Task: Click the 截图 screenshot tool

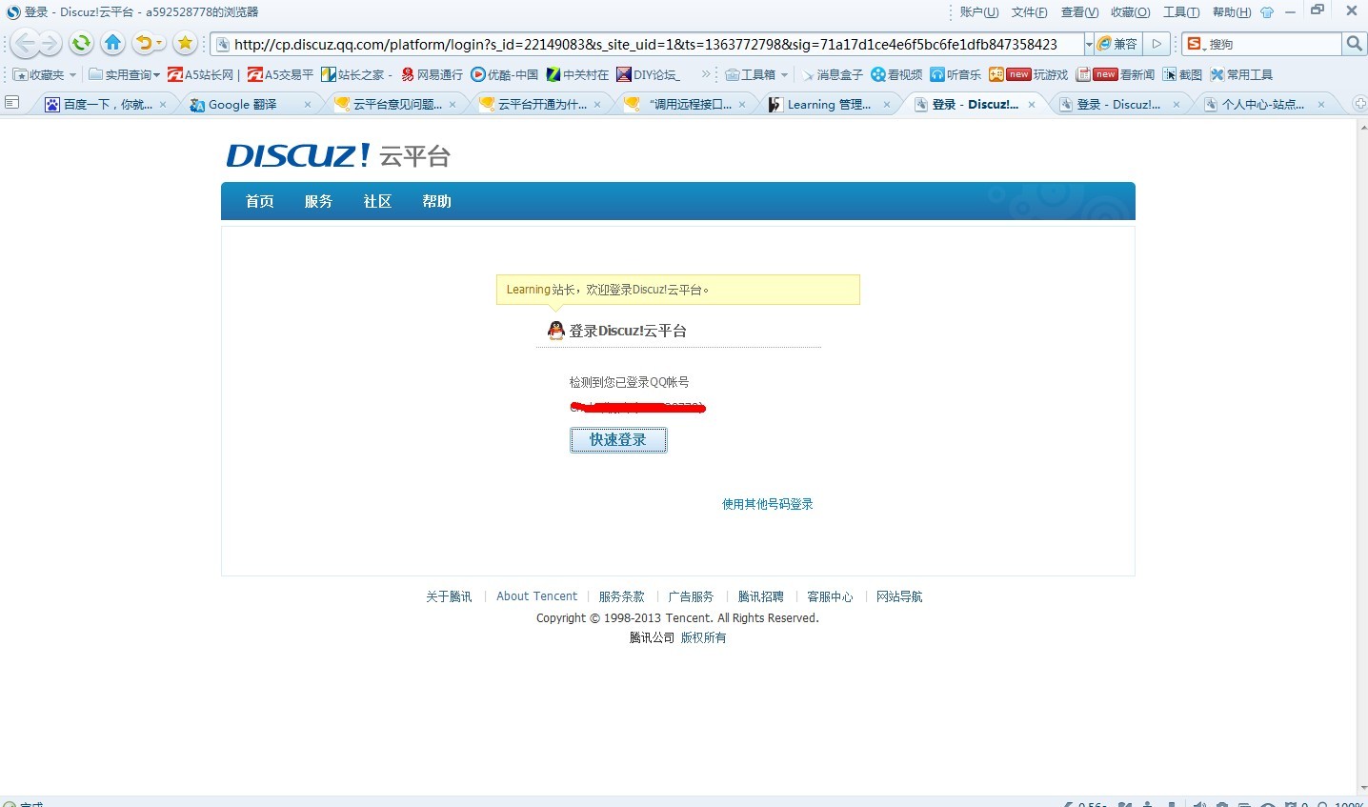Action: click(x=1182, y=74)
